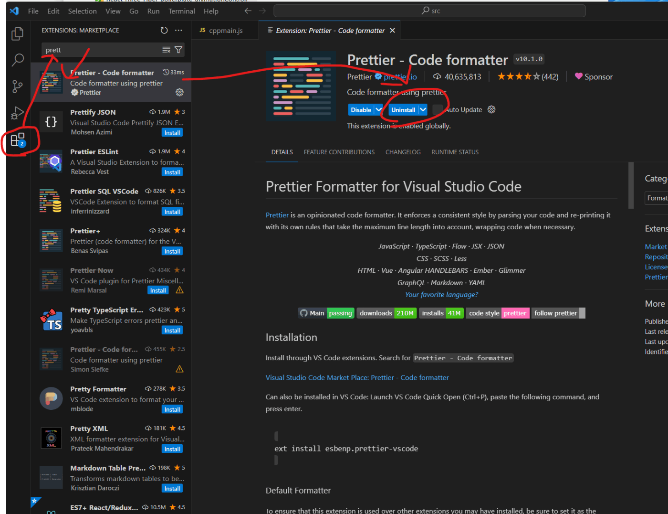Open the Search view in activity bar
This screenshot has height=514, width=668.
coord(18,60)
